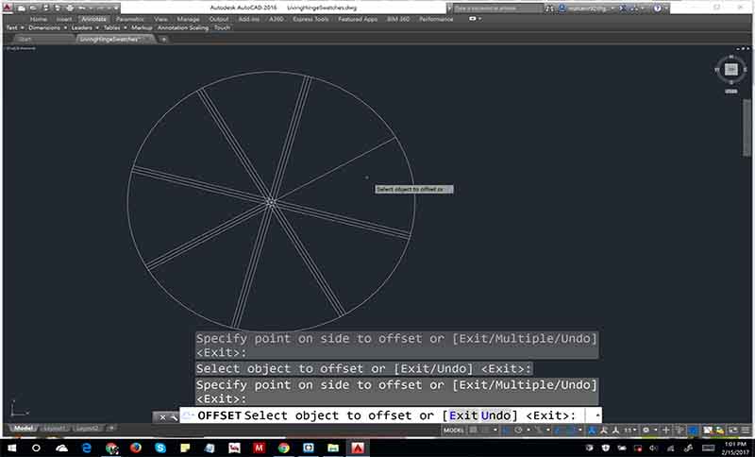This screenshot has width=755, height=457.
Task: Open the Express Tools ribbon tab
Action: 310,19
